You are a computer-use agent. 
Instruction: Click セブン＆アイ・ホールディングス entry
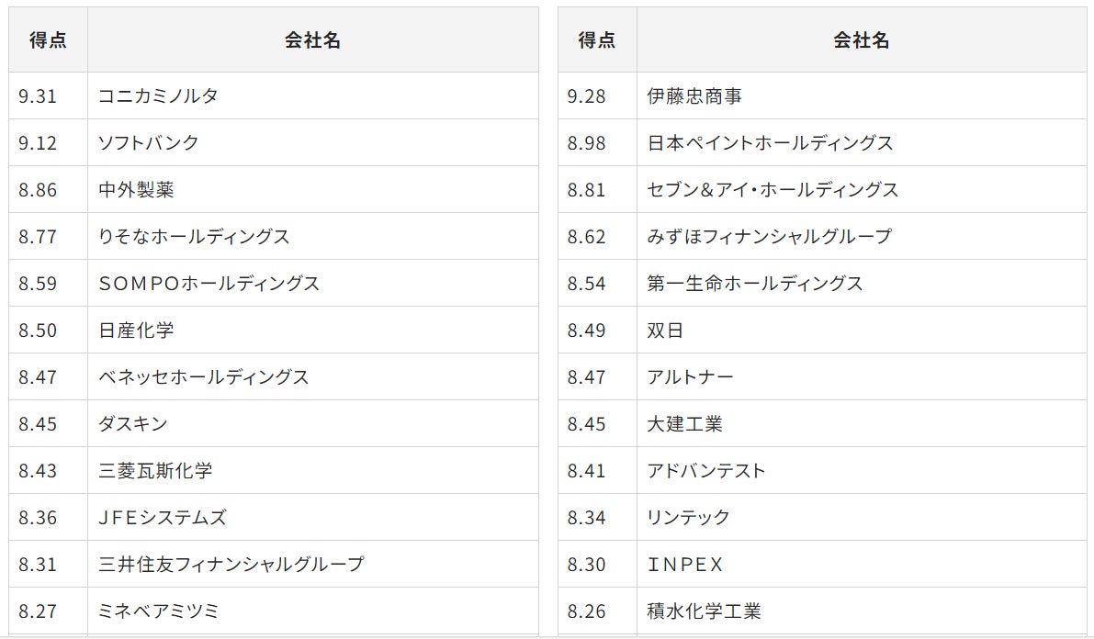click(x=773, y=189)
